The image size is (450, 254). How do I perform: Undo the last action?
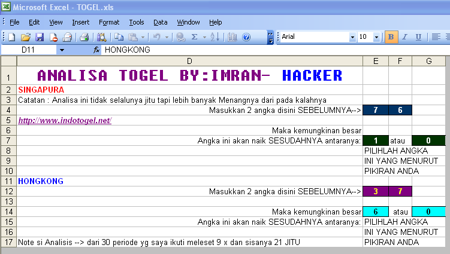click(157, 37)
